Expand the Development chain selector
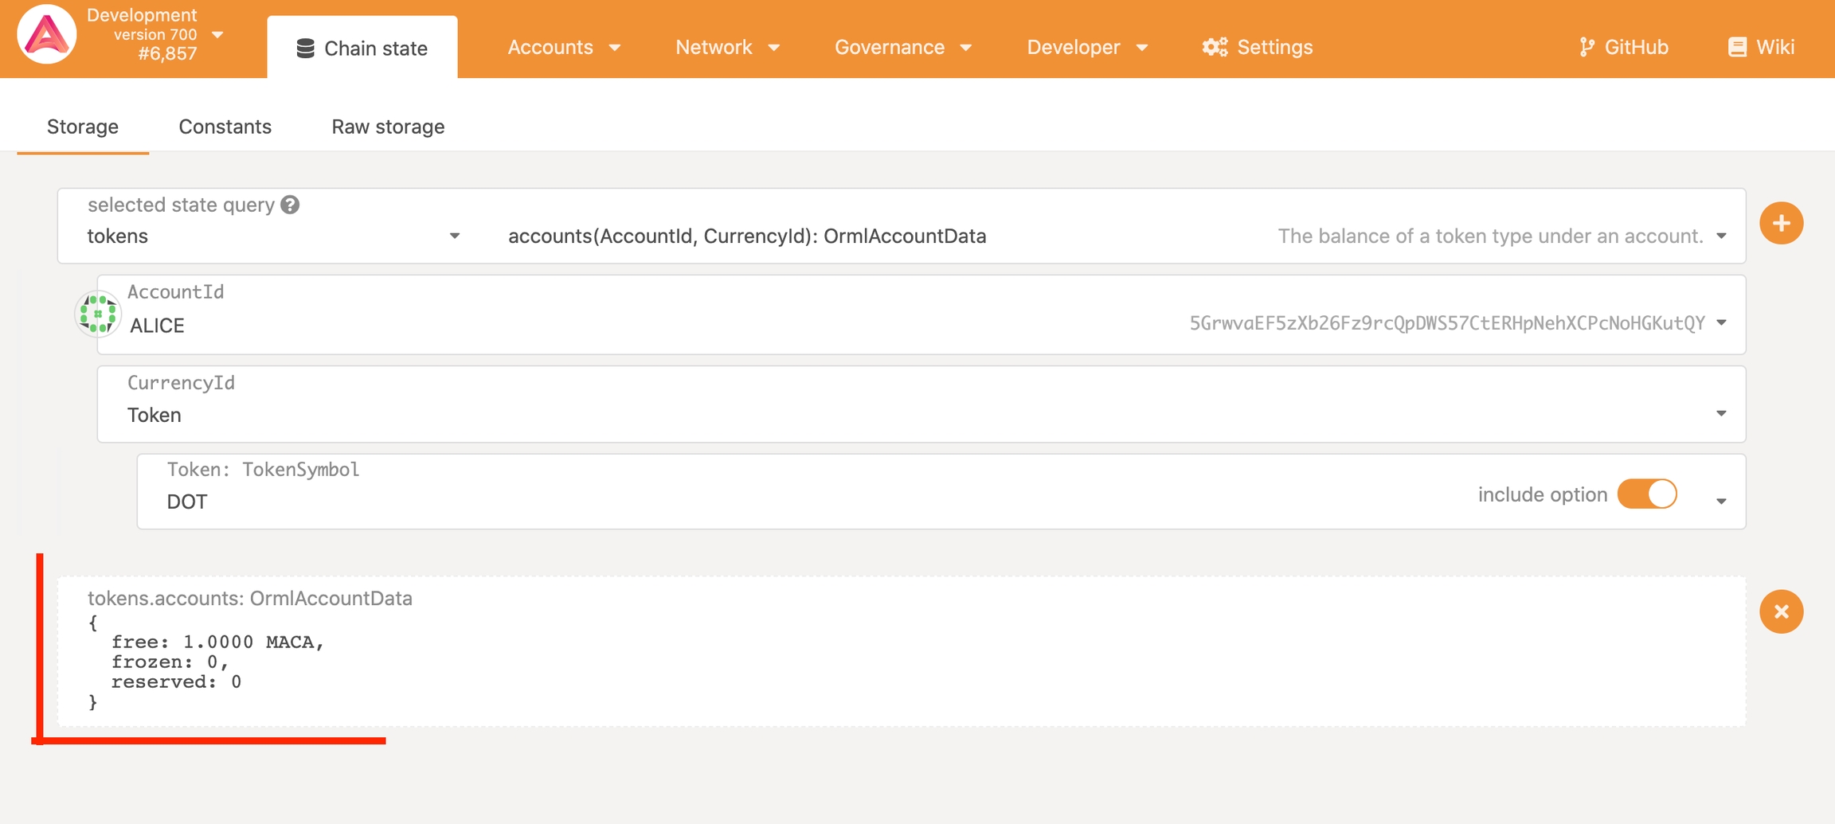 point(217,35)
